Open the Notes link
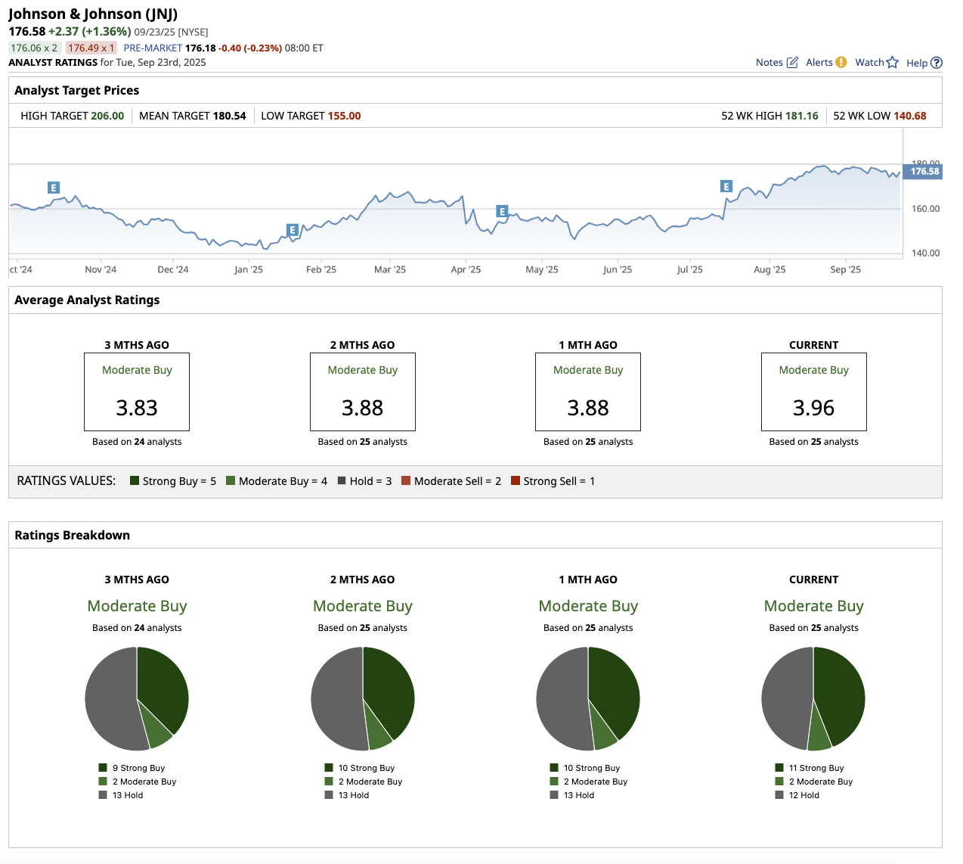Image resolution: width=963 pixels, height=864 pixels. pos(769,63)
